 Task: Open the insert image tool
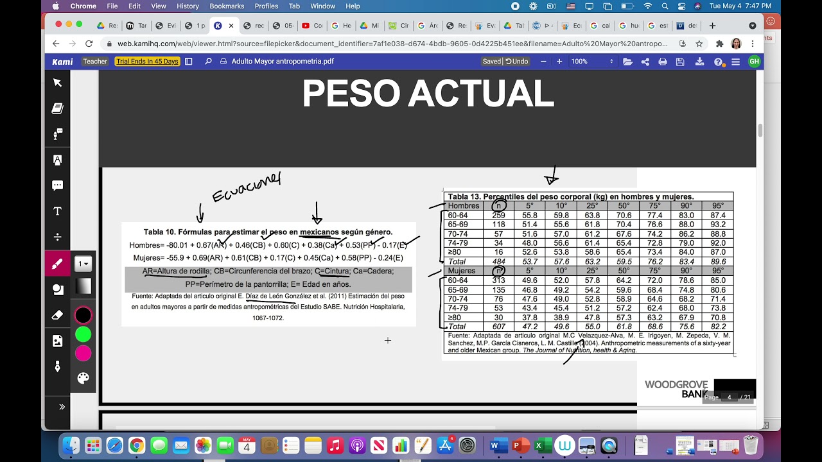[x=57, y=341]
